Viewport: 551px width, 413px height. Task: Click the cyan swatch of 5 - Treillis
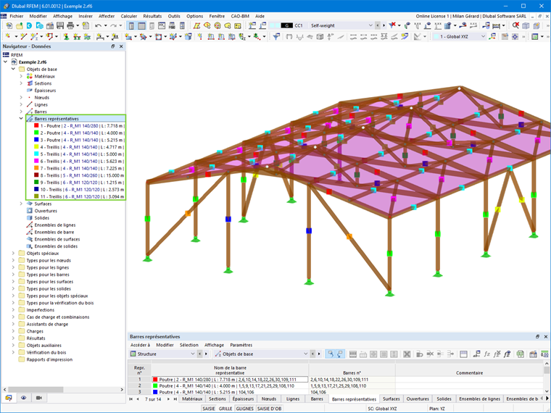pos(36,154)
